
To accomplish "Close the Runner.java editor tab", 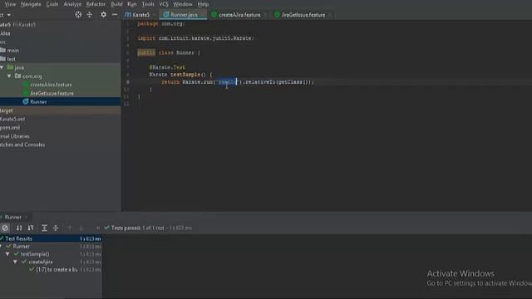I will [x=203, y=15].
